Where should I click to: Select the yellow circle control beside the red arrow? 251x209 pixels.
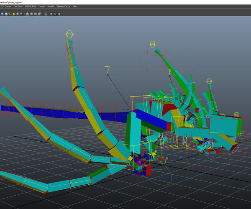pos(153,44)
